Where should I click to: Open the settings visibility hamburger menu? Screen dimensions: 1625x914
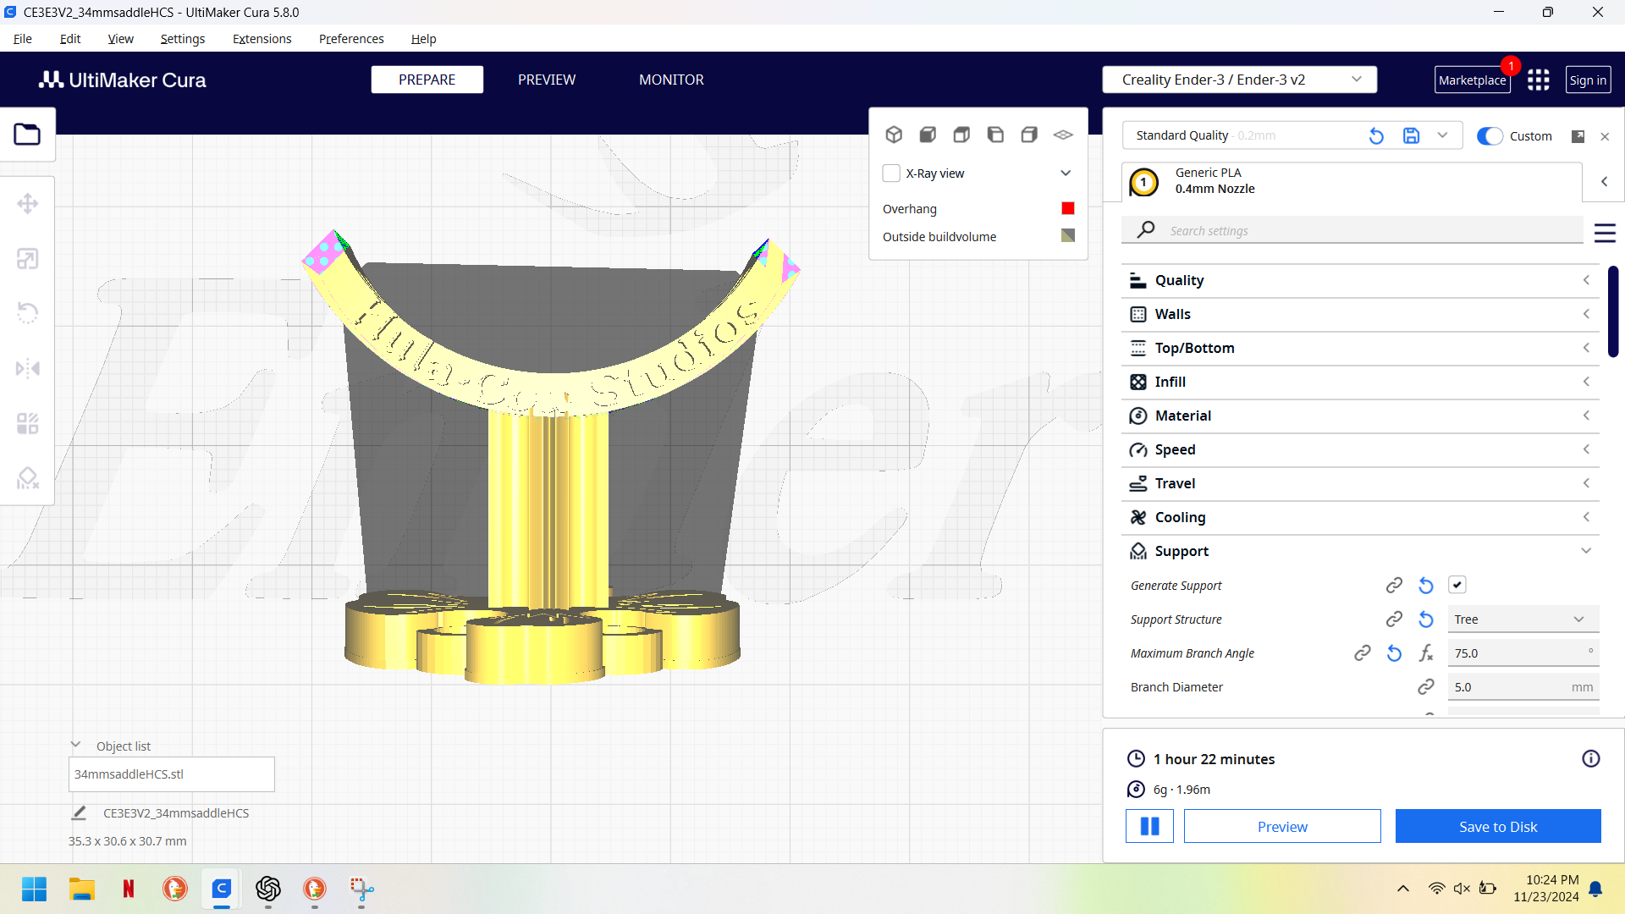[1605, 233]
